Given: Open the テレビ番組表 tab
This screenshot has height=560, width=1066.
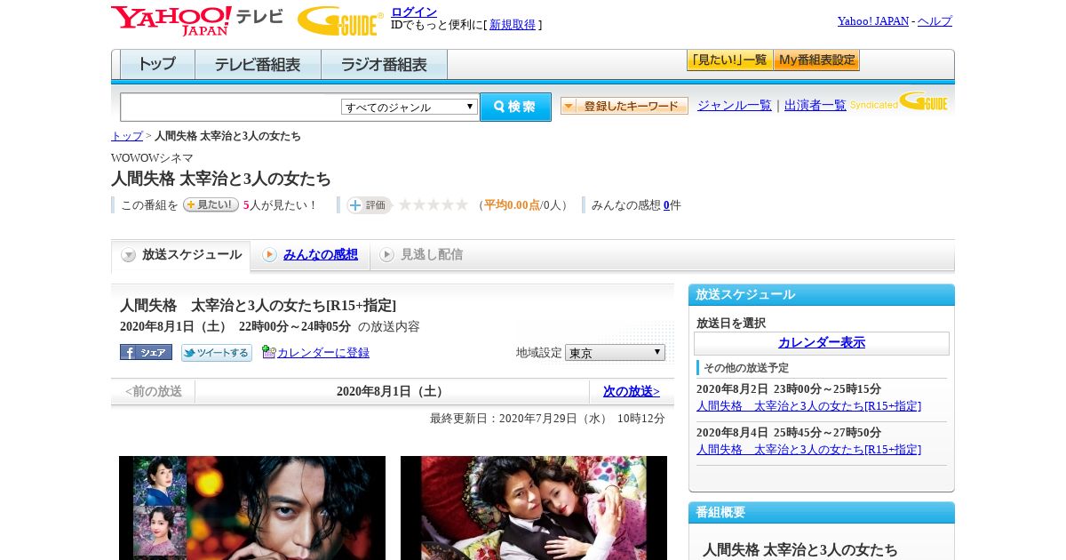Looking at the screenshot, I should 258,65.
